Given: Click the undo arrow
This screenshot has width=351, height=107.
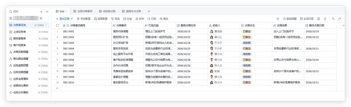Looking at the screenshot, I should 333,19.
